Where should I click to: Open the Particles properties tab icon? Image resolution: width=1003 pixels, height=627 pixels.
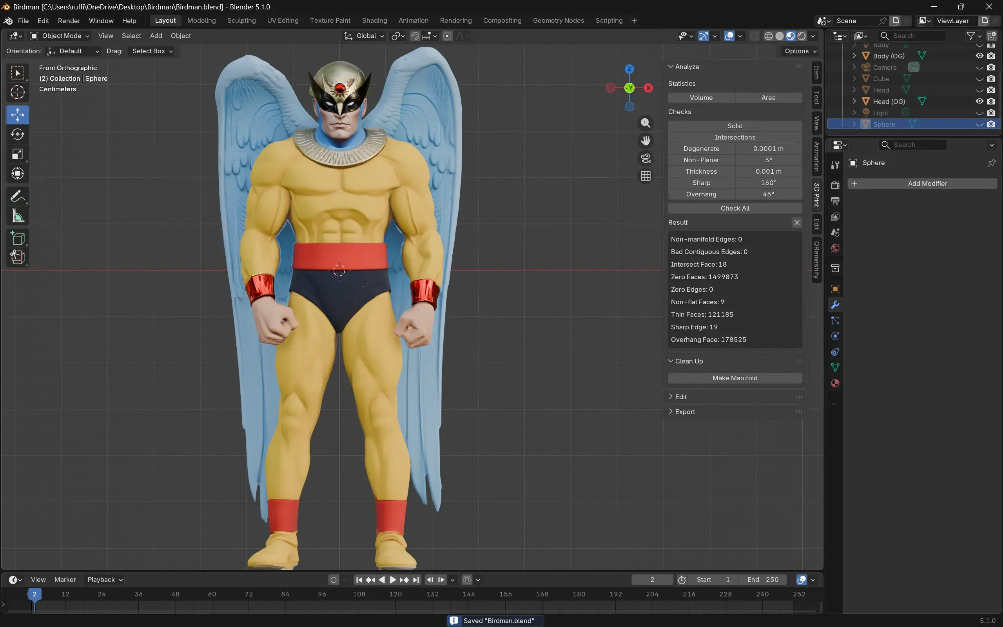point(835,320)
